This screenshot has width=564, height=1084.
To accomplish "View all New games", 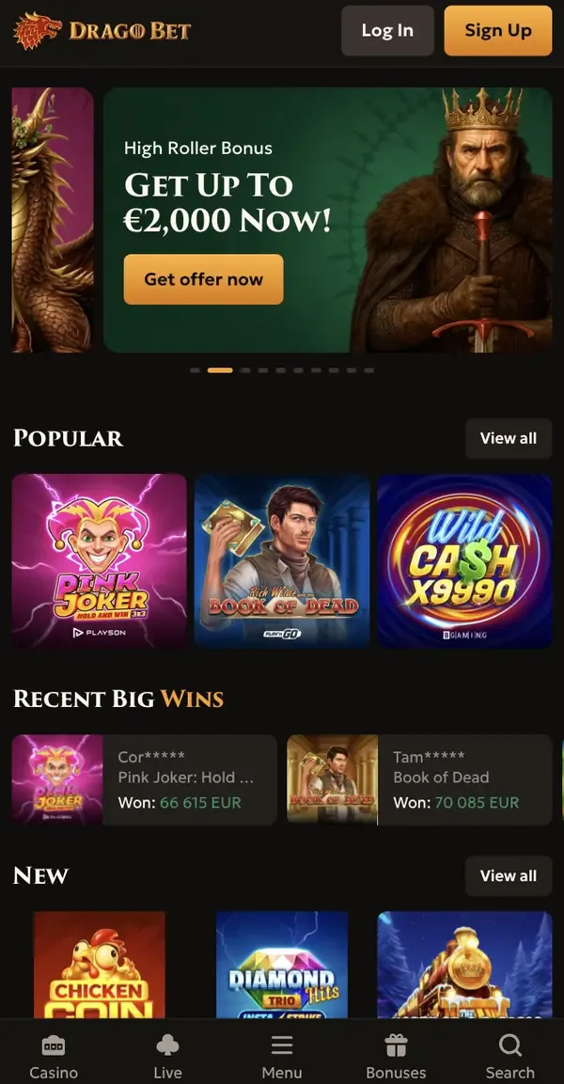I will [508, 876].
